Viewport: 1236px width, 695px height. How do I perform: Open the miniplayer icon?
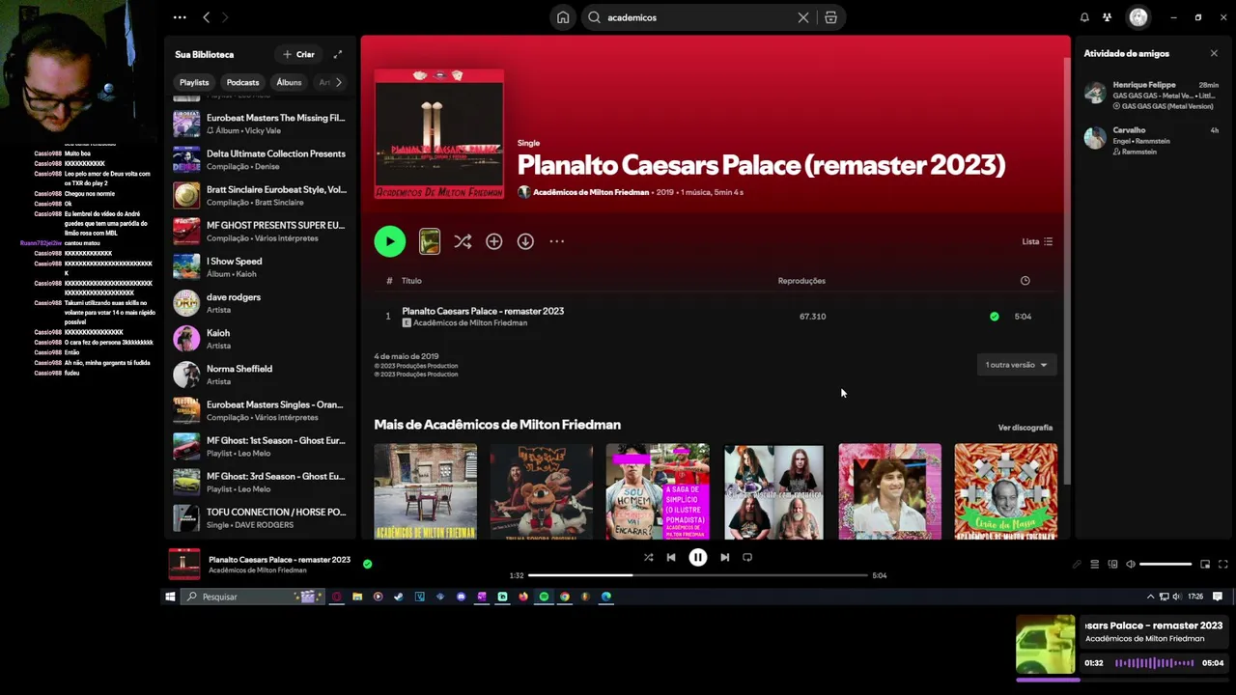[x=1205, y=564]
